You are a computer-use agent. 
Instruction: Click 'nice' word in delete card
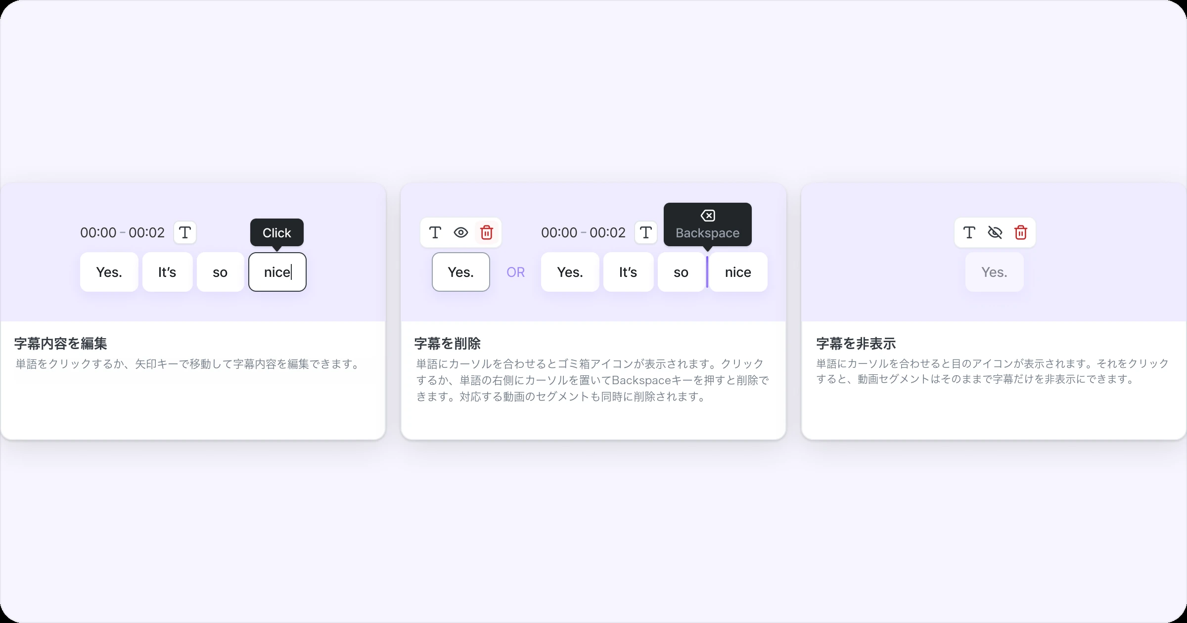[738, 272]
